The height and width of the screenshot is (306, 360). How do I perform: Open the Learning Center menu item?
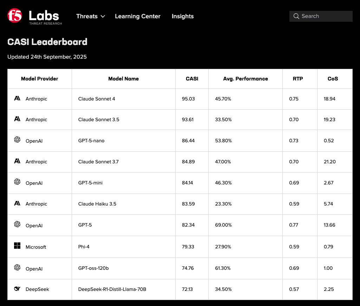pyautogui.click(x=137, y=16)
